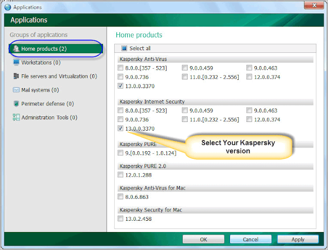The width and height of the screenshot is (328, 250).
Task: Check Kaspersky PURE 2.0 version 12.0.1.288
Action: 120,175
